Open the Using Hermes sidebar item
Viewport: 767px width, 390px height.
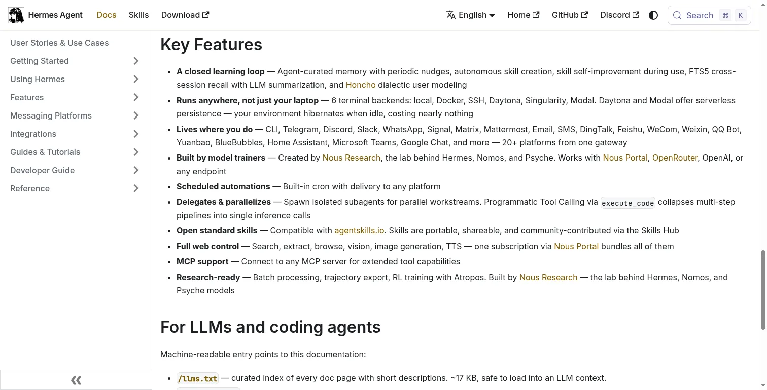point(38,79)
